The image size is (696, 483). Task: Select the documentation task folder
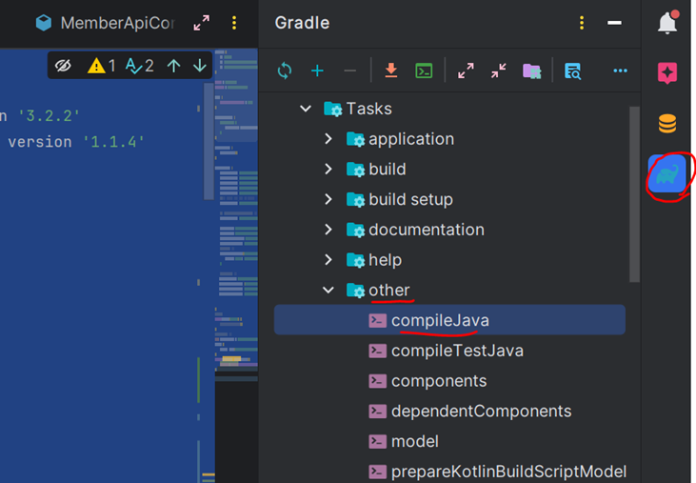[x=415, y=230]
